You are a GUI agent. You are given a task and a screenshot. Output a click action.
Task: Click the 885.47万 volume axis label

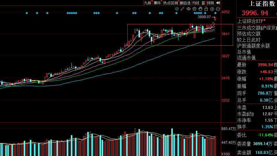pyautogui.click(x=228, y=129)
